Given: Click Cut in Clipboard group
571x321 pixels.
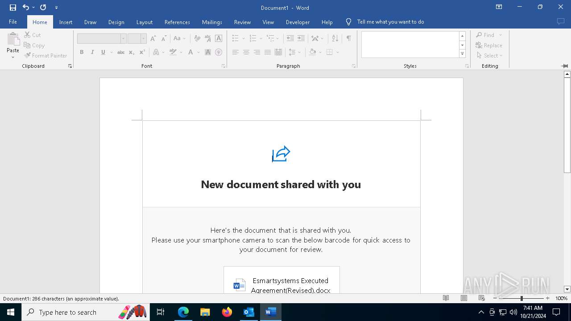Looking at the screenshot, I should (x=32, y=35).
